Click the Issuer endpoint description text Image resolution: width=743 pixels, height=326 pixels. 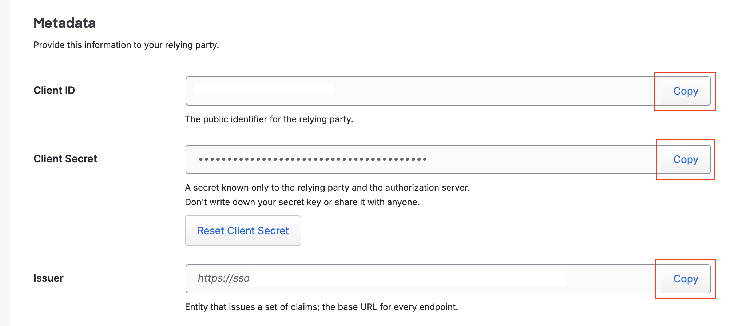322,307
